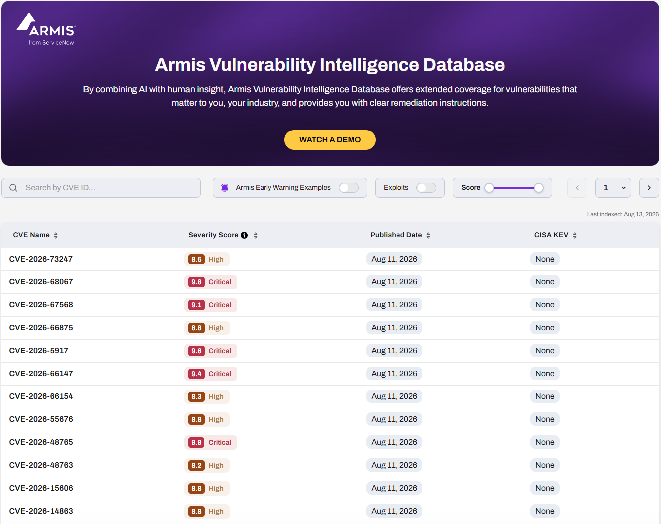Click the date for CVE-2026-14863

click(x=394, y=511)
